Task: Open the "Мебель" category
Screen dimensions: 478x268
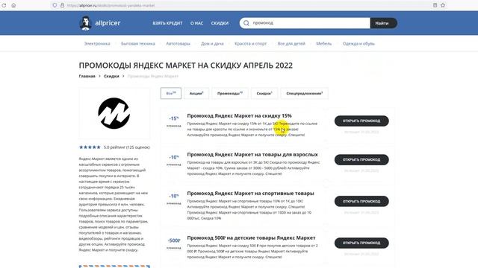Action: pyautogui.click(x=323, y=44)
